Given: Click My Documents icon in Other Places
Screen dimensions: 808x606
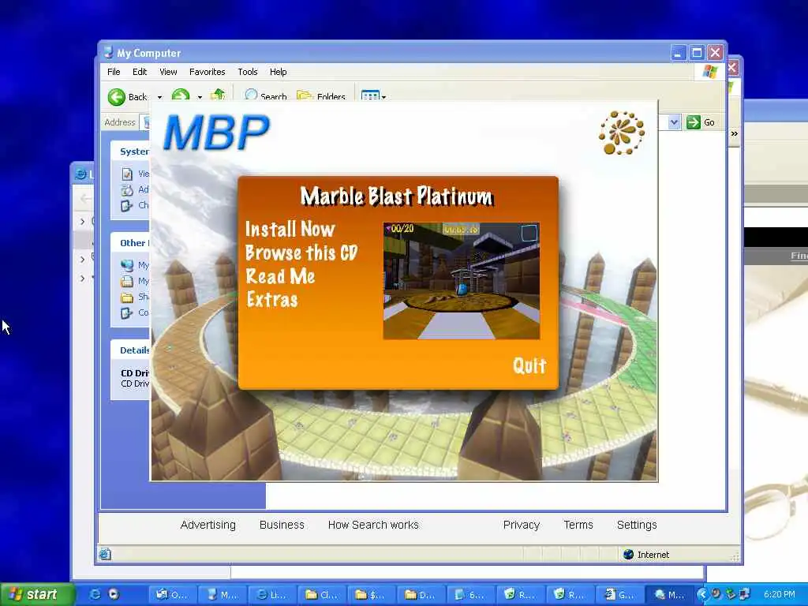Looking at the screenshot, I should pos(127,282).
